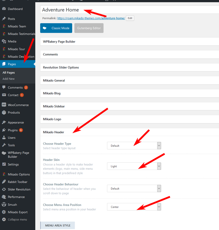Click the Plugins update badge 6
This screenshot has height=230, width=219.
[x=21, y=130]
